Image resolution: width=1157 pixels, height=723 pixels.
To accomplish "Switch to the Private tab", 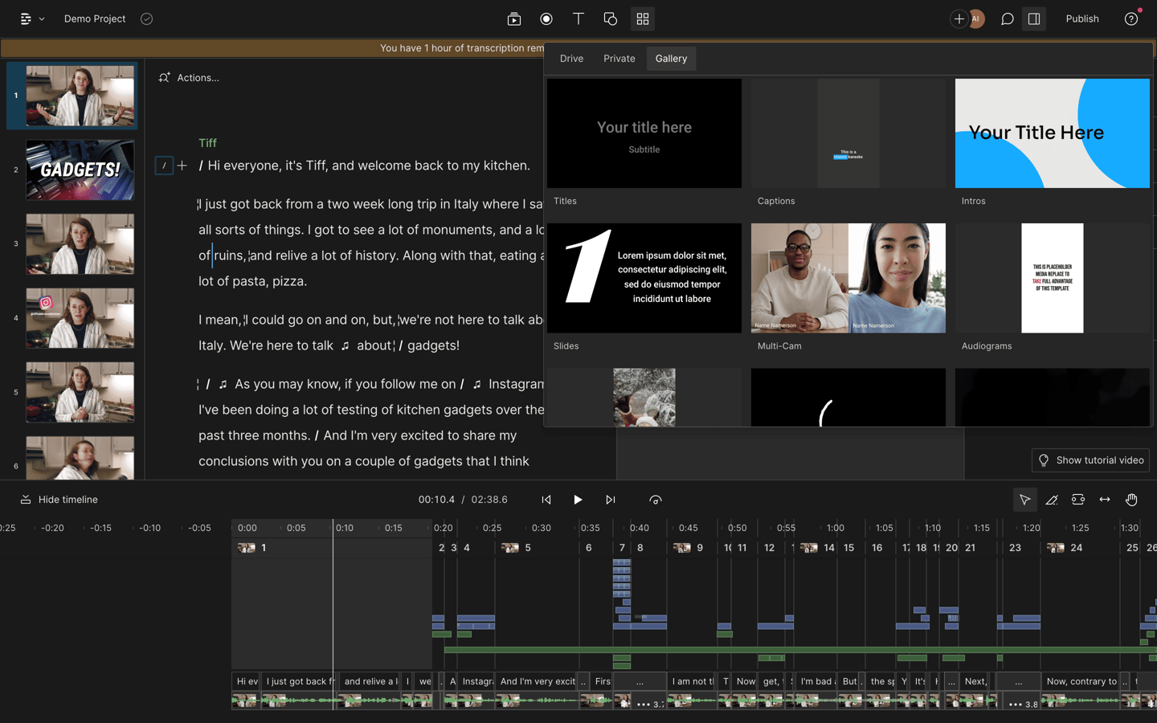I will (619, 58).
